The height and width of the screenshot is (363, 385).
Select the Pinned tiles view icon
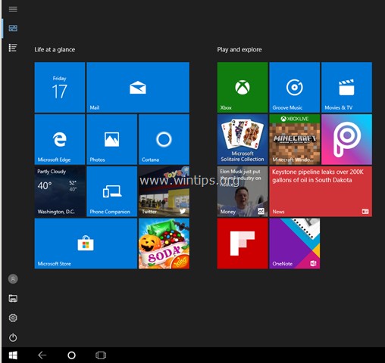tap(13, 28)
